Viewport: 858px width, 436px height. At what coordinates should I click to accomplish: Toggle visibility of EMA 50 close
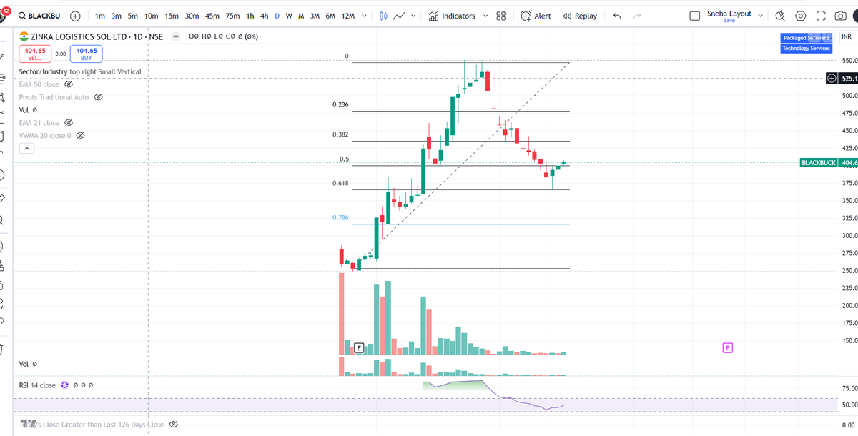69,84
